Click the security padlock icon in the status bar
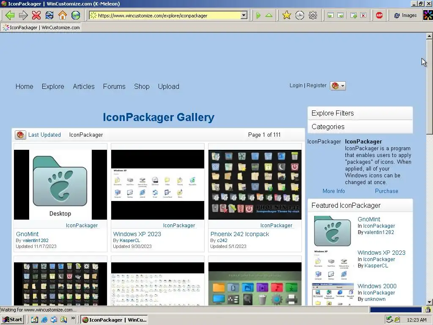This screenshot has height=325, width=433. point(428,310)
